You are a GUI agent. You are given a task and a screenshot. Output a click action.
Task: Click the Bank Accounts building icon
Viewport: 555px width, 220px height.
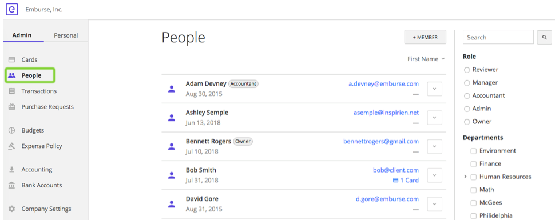point(11,185)
